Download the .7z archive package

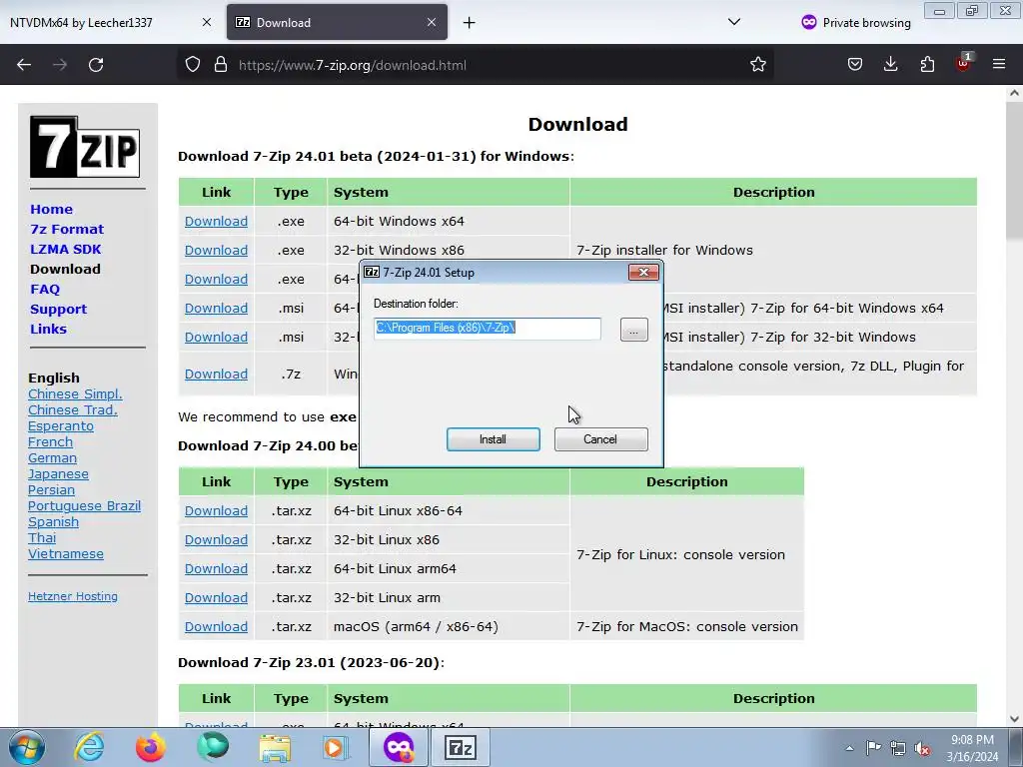[216, 375]
